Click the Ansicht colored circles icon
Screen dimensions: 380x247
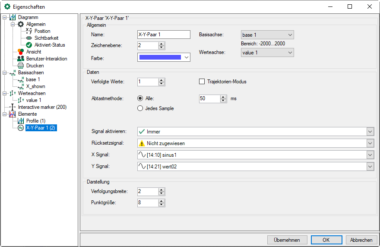(21, 52)
